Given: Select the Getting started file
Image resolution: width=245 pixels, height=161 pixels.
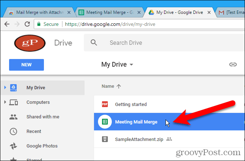Looking at the screenshot, I should tap(170, 104).
